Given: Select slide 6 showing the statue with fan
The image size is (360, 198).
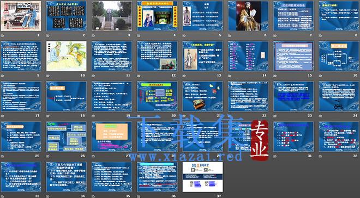Looking at the screenshot, I should 248,16.
